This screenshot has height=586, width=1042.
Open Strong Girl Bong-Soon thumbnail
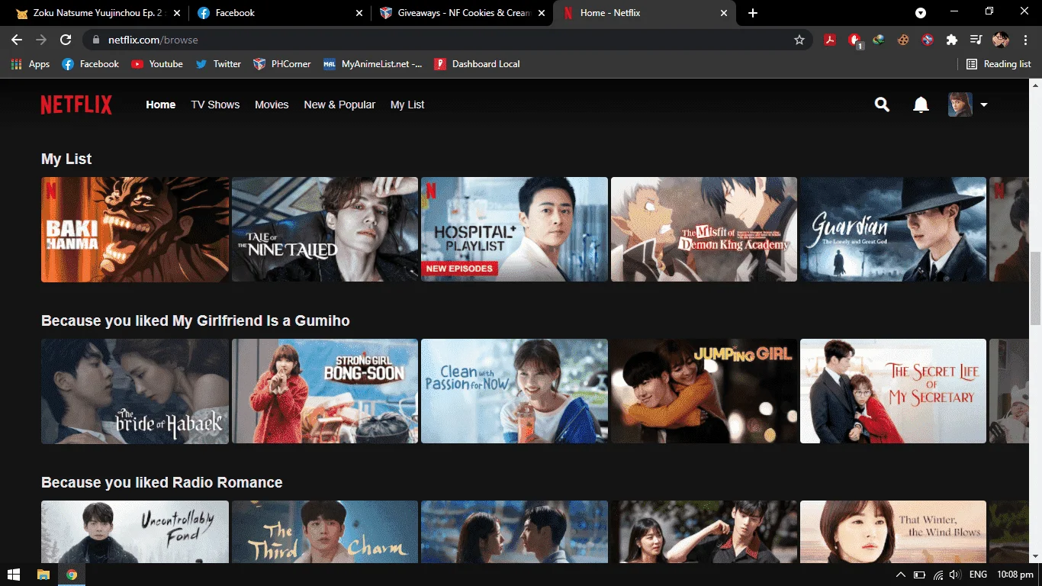[325, 391]
